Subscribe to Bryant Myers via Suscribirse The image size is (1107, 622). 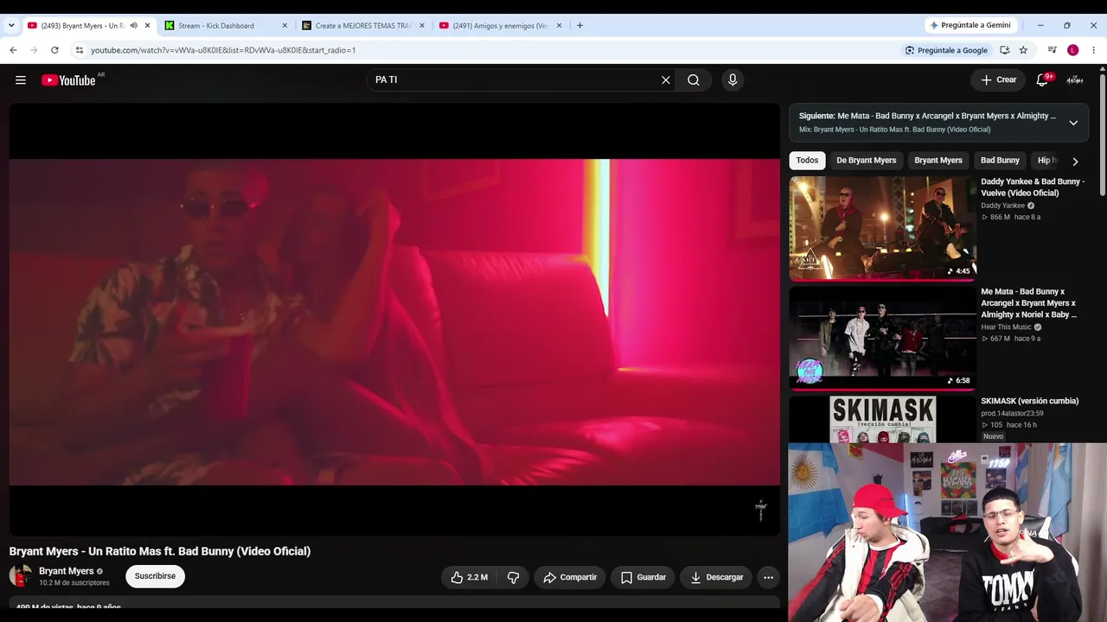(x=155, y=576)
